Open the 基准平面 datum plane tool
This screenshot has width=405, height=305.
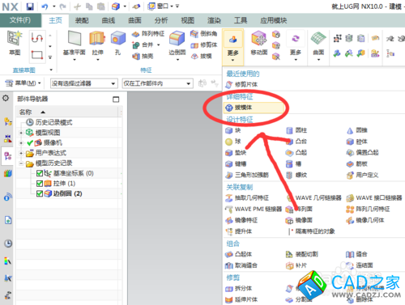(x=75, y=39)
